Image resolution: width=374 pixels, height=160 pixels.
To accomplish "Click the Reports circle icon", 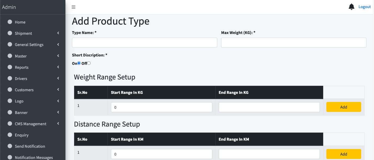I will pyautogui.click(x=10, y=67).
